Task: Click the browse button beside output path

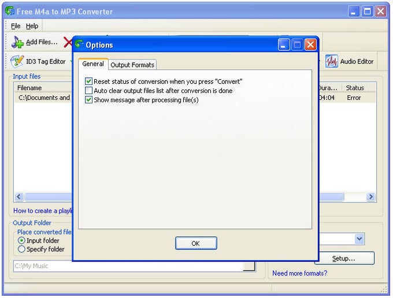Action: pyautogui.click(x=249, y=266)
